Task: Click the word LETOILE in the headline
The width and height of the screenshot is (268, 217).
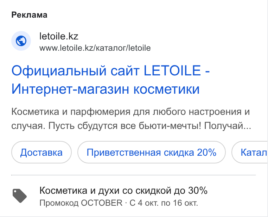Action: (172, 70)
